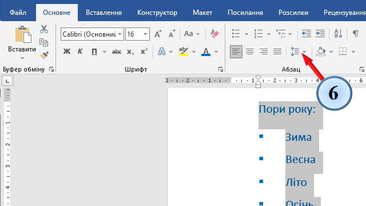Switch to Вставлення tab

click(x=104, y=13)
